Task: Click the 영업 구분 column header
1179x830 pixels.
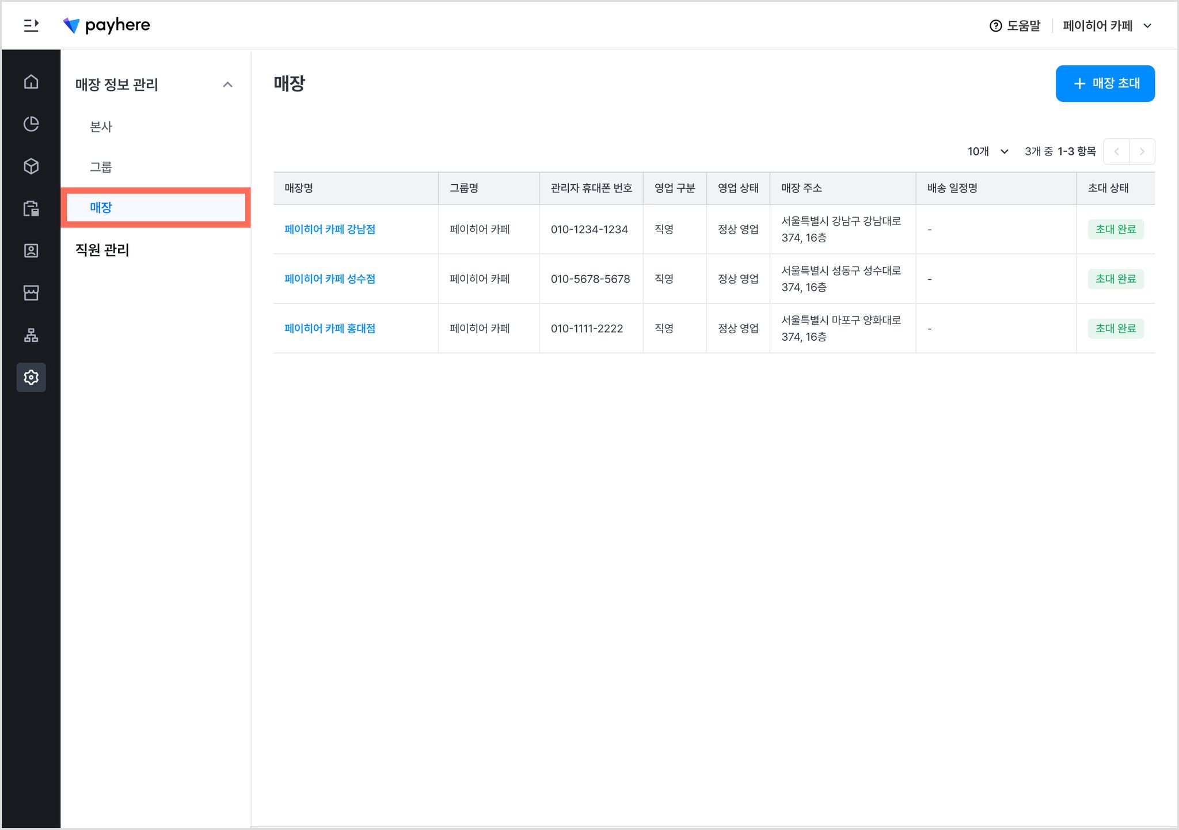Action: coord(675,188)
